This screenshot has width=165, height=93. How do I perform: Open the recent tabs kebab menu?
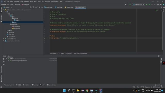[162, 7]
